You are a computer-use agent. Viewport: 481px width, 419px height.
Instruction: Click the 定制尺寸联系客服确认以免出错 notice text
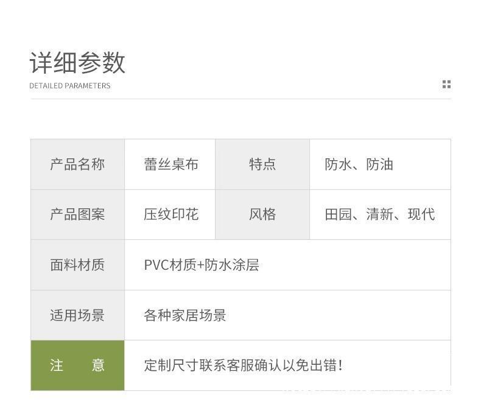244,365
